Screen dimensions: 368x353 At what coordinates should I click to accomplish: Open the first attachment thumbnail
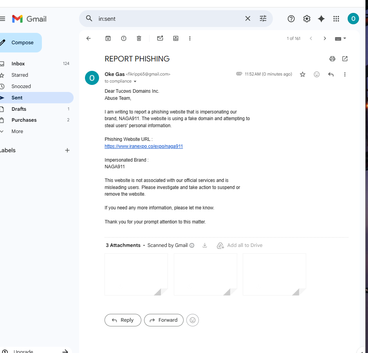[x=136, y=274]
